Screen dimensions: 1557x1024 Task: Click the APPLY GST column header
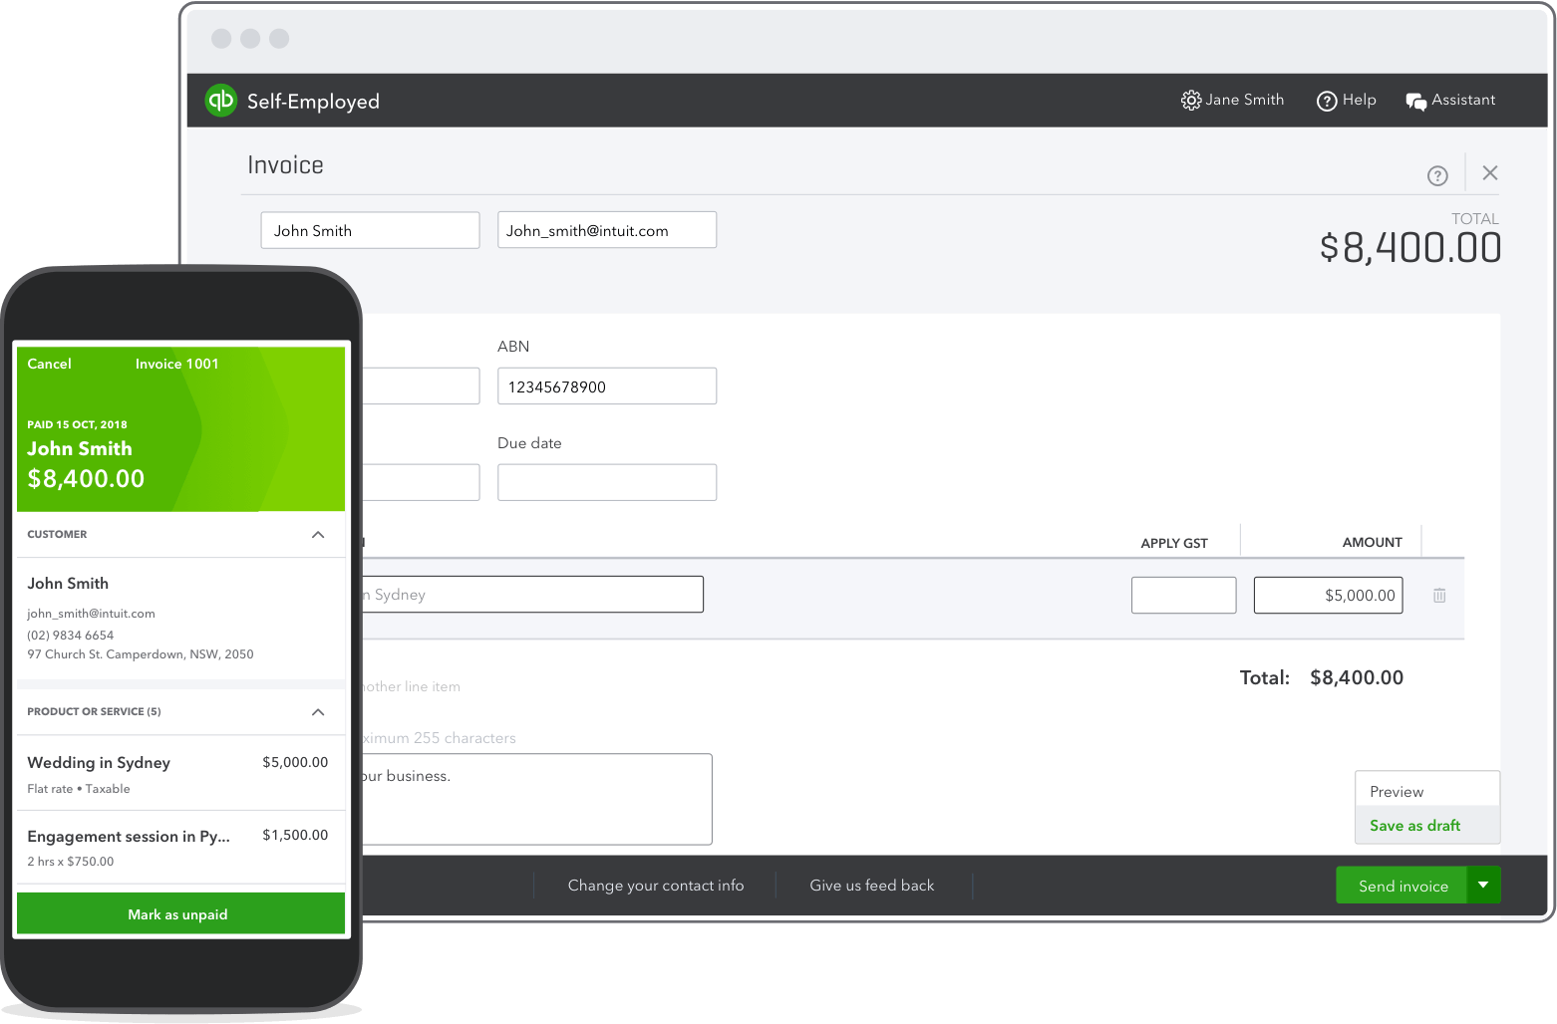click(1174, 544)
